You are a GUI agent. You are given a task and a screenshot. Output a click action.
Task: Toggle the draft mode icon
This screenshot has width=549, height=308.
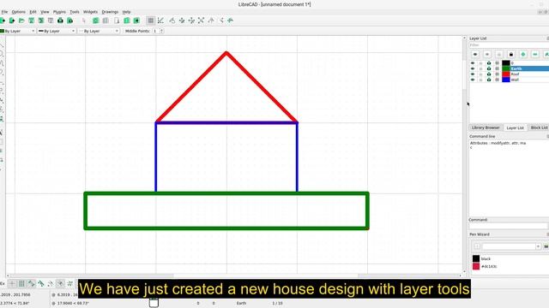(160, 21)
